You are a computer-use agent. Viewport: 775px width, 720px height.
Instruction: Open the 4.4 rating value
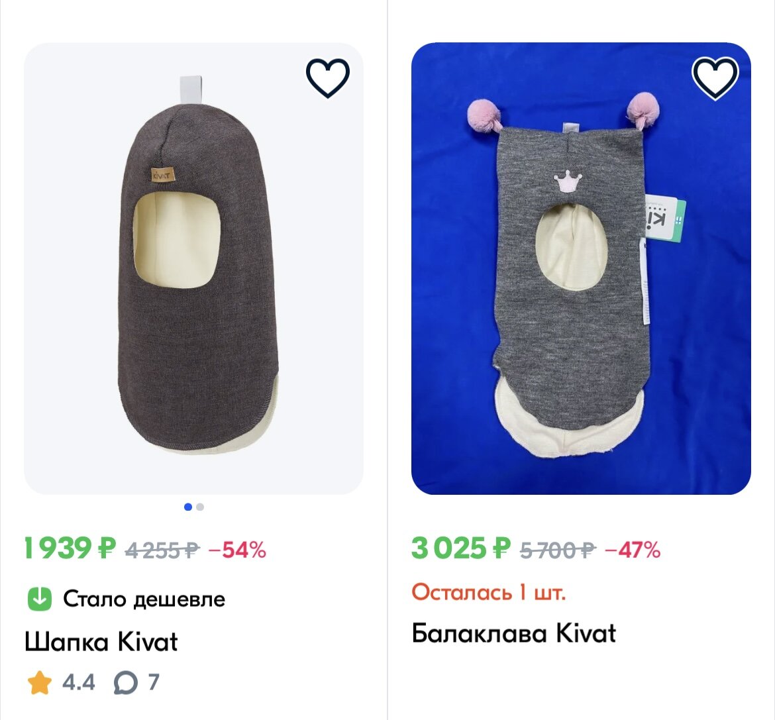coord(78,682)
